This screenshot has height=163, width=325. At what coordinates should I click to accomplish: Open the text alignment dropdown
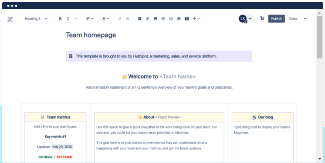[89, 19]
